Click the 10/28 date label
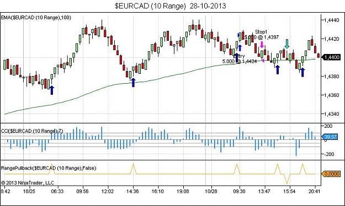 [211, 191]
